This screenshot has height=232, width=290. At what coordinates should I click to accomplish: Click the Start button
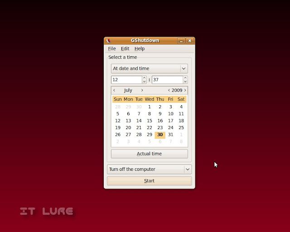click(x=149, y=181)
